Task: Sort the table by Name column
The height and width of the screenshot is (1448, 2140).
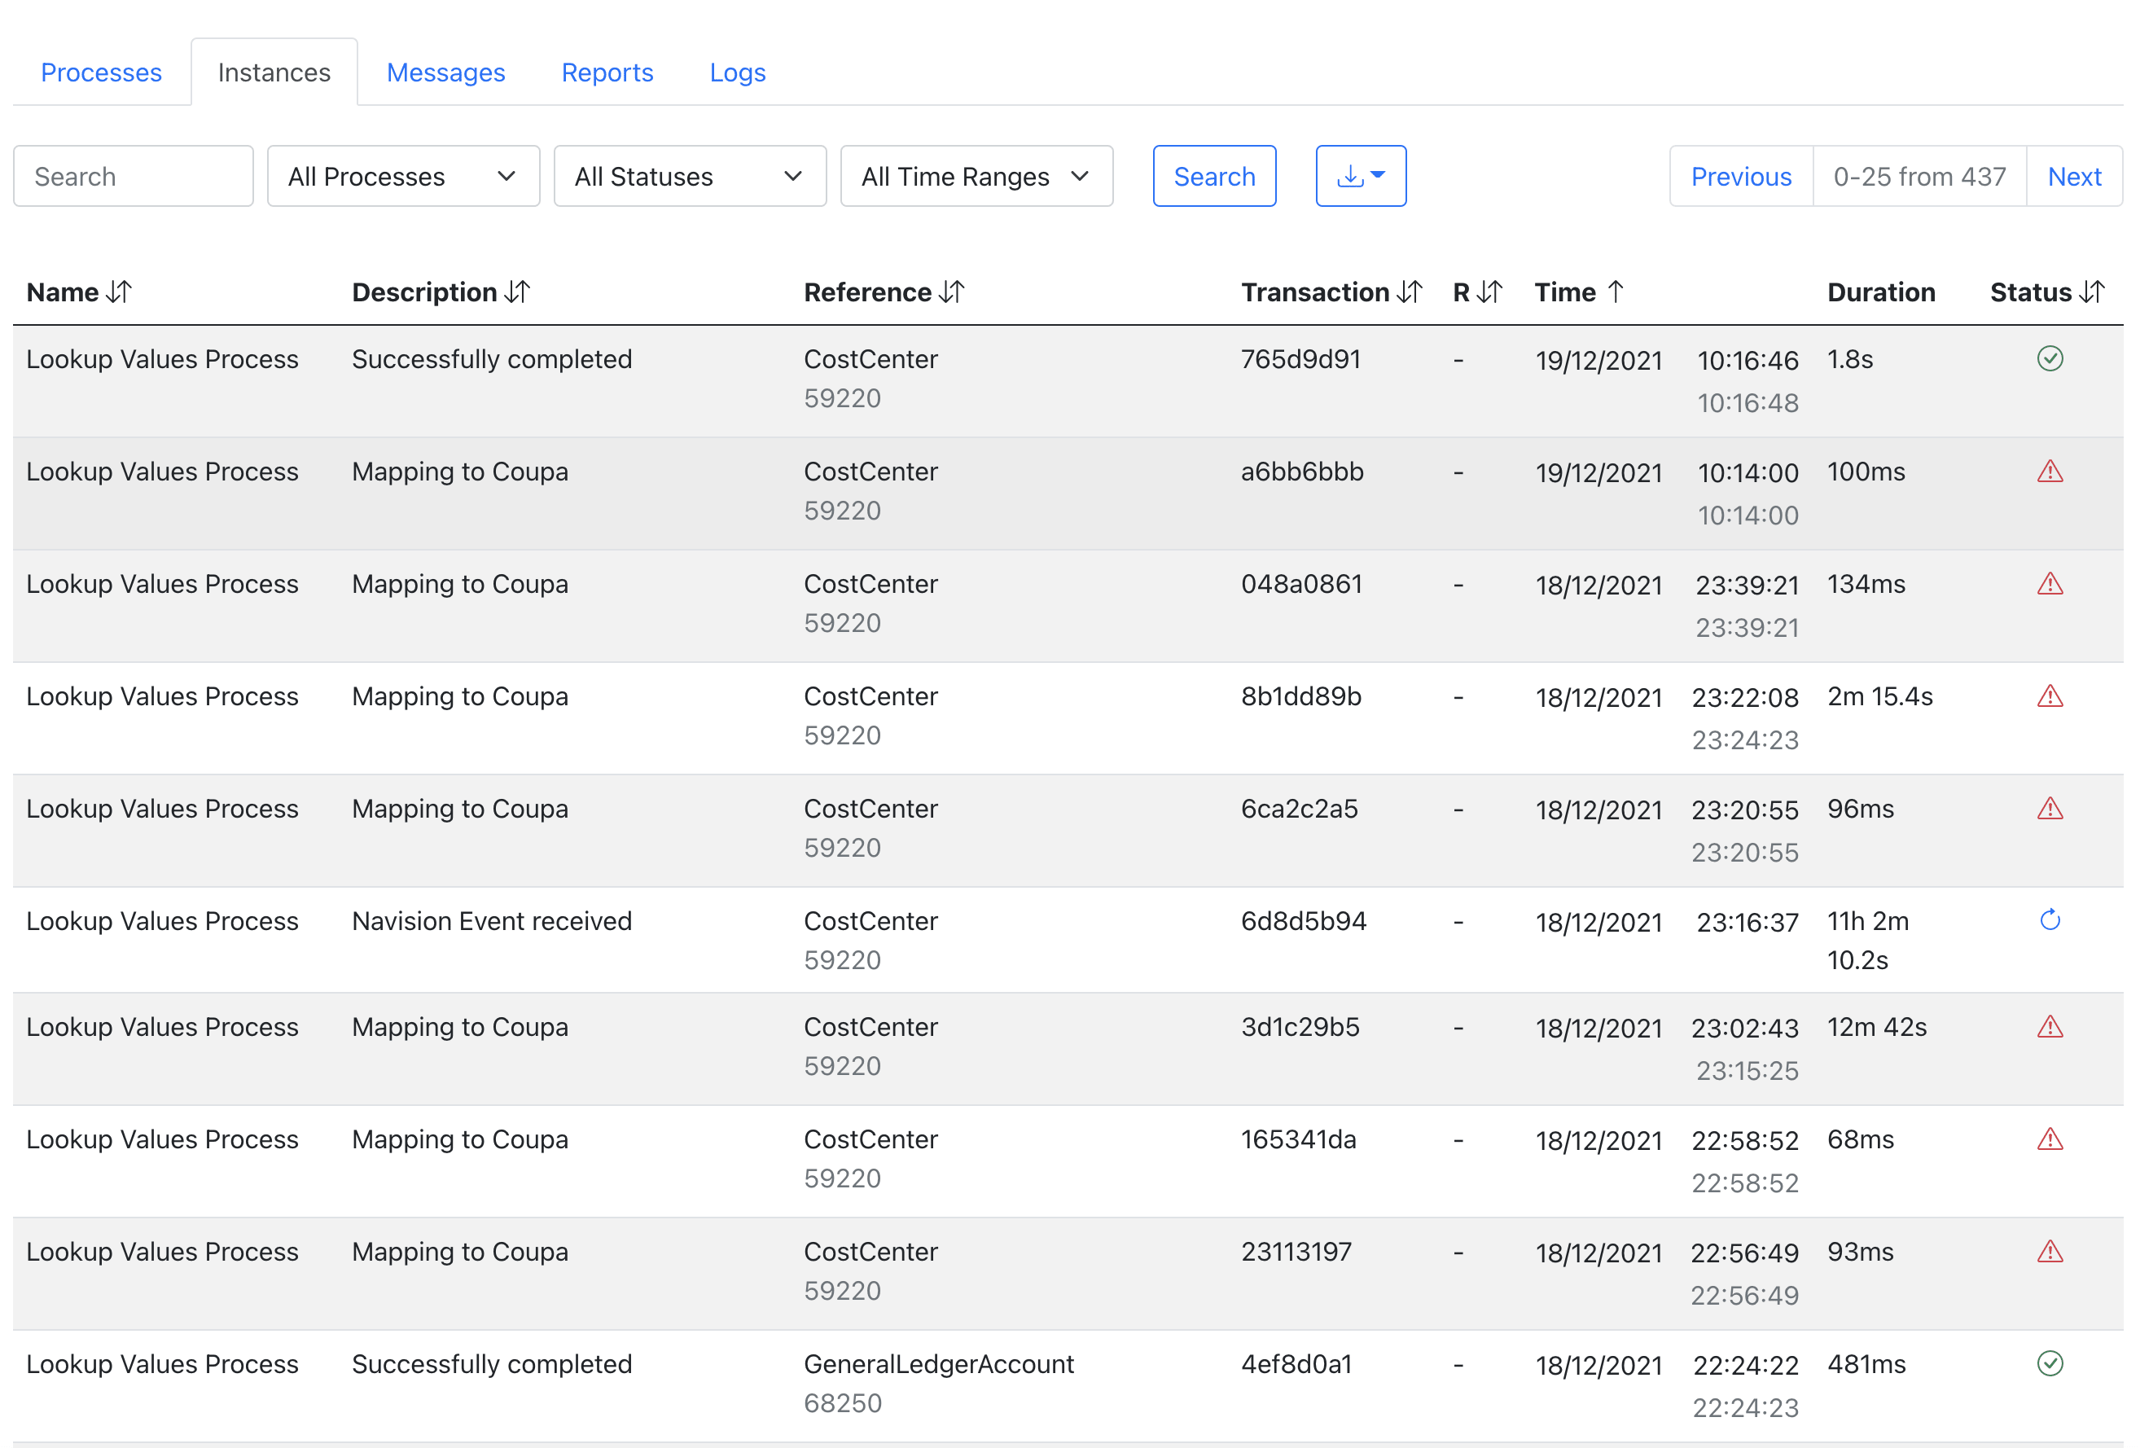Action: 119,292
